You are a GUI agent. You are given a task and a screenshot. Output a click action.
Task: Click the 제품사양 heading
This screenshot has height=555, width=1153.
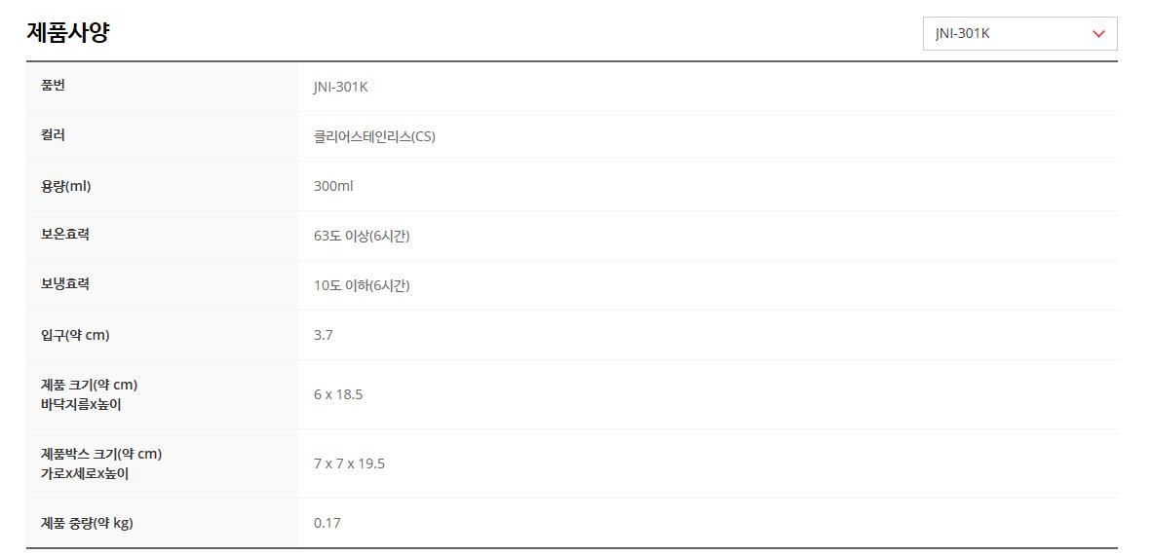(67, 32)
